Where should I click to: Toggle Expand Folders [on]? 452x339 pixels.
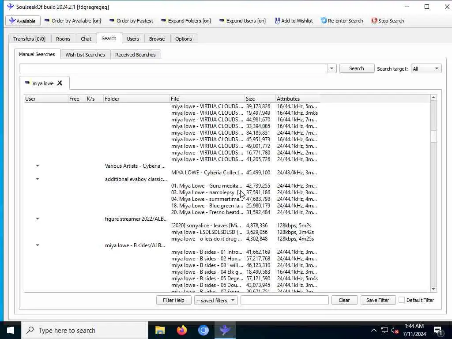[186, 21]
